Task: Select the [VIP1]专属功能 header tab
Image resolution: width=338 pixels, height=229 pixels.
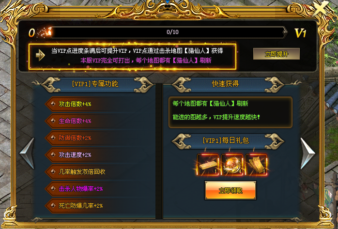Action: tap(95, 84)
